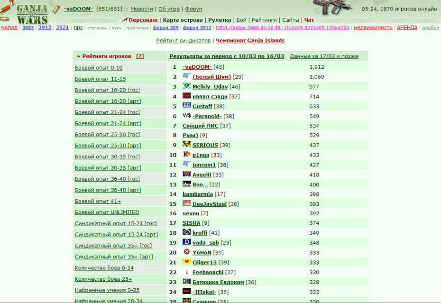441x303 pixels.
Task: Open the АРЕНДА shortcut link
Action: (x=407, y=28)
